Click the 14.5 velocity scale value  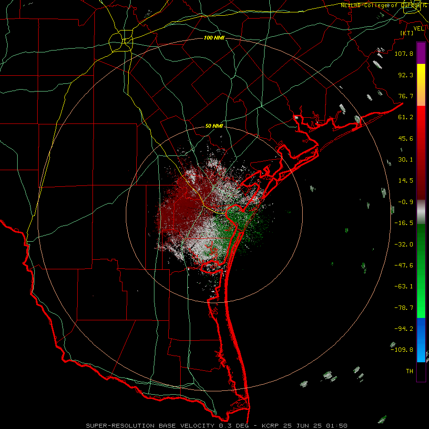406,181
